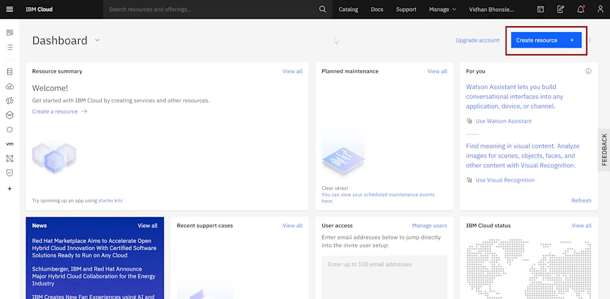
Task: Click the plus icon in the sidebar
Action: coord(10,189)
